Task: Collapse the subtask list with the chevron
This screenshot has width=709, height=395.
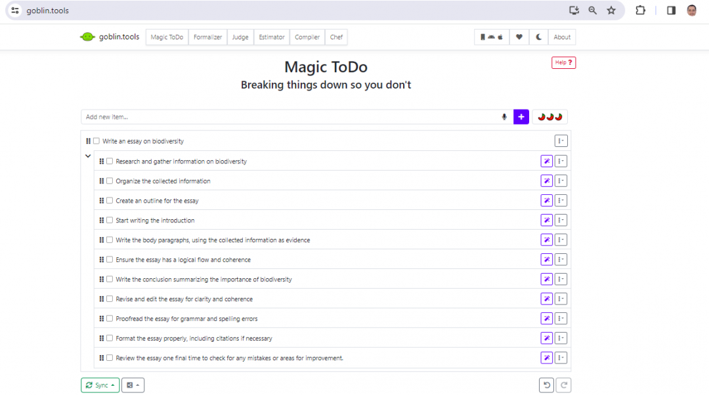Action: tap(88, 156)
